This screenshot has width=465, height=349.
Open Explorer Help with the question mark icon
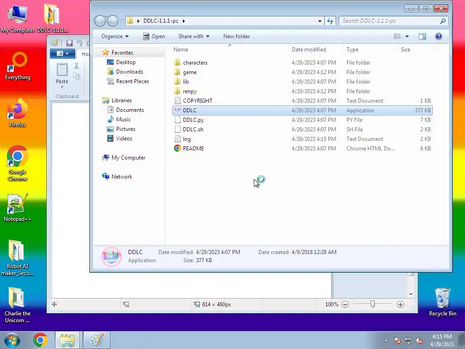pos(438,36)
